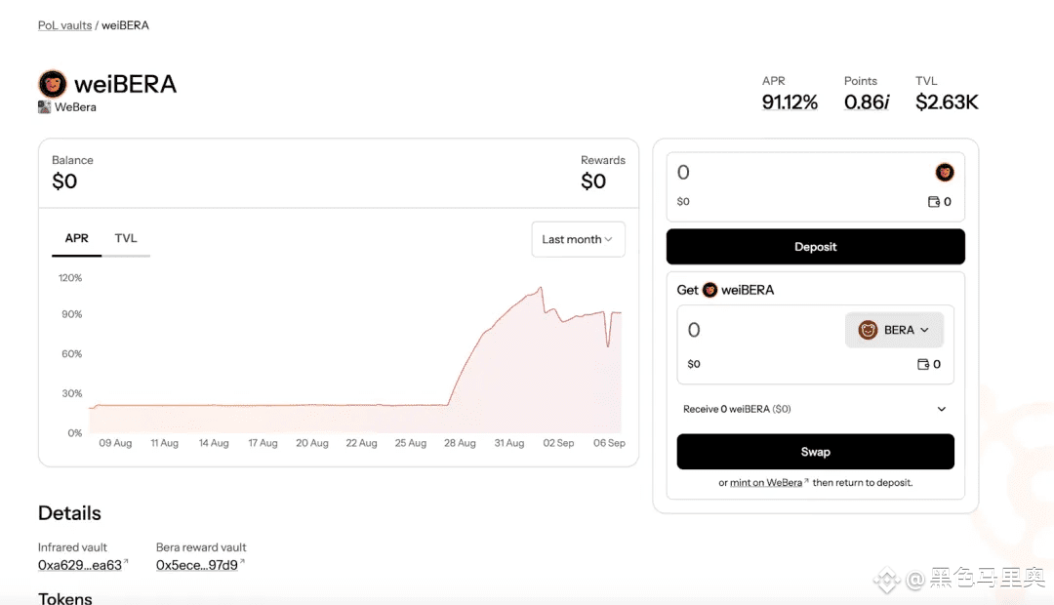The image size is (1054, 605).
Task: Select the APR chart tab
Action: 77,238
